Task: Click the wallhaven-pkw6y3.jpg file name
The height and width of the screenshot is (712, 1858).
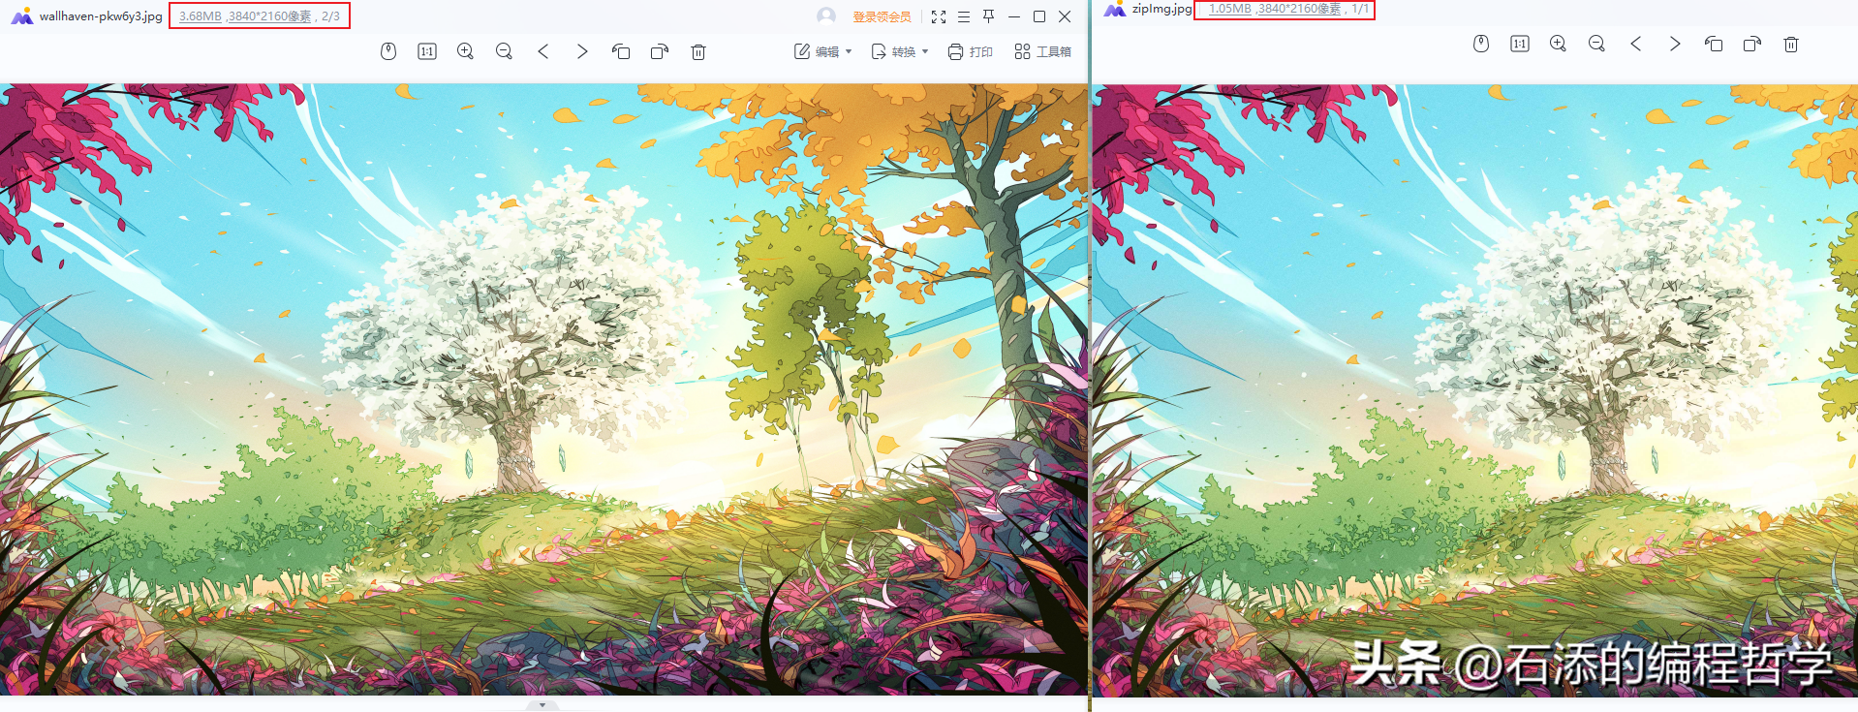Action: click(101, 16)
